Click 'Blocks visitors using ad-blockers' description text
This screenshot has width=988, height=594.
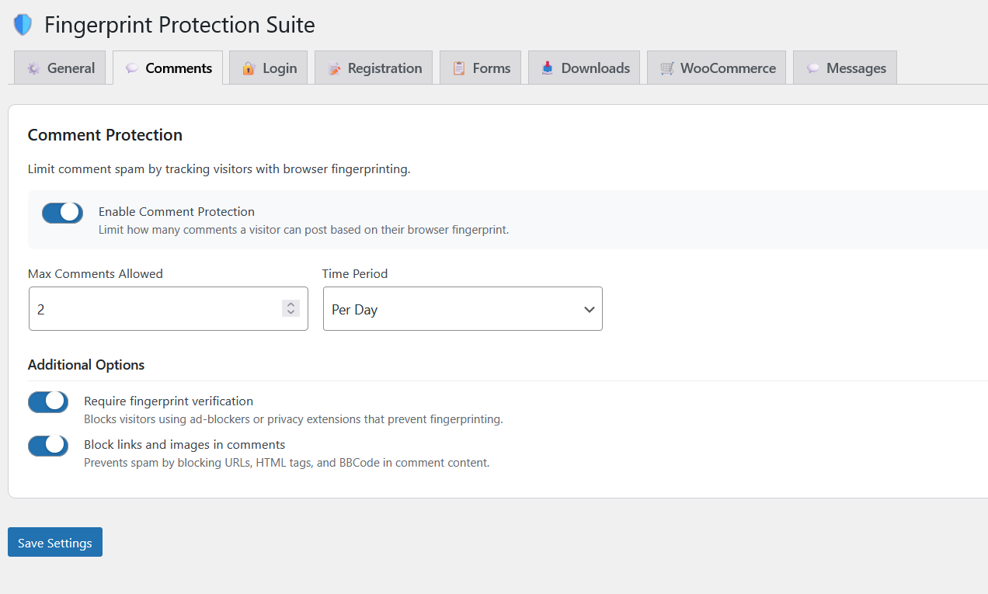[294, 419]
